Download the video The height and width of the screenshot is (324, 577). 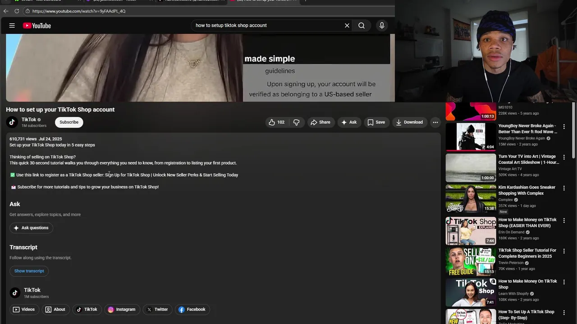click(409, 122)
